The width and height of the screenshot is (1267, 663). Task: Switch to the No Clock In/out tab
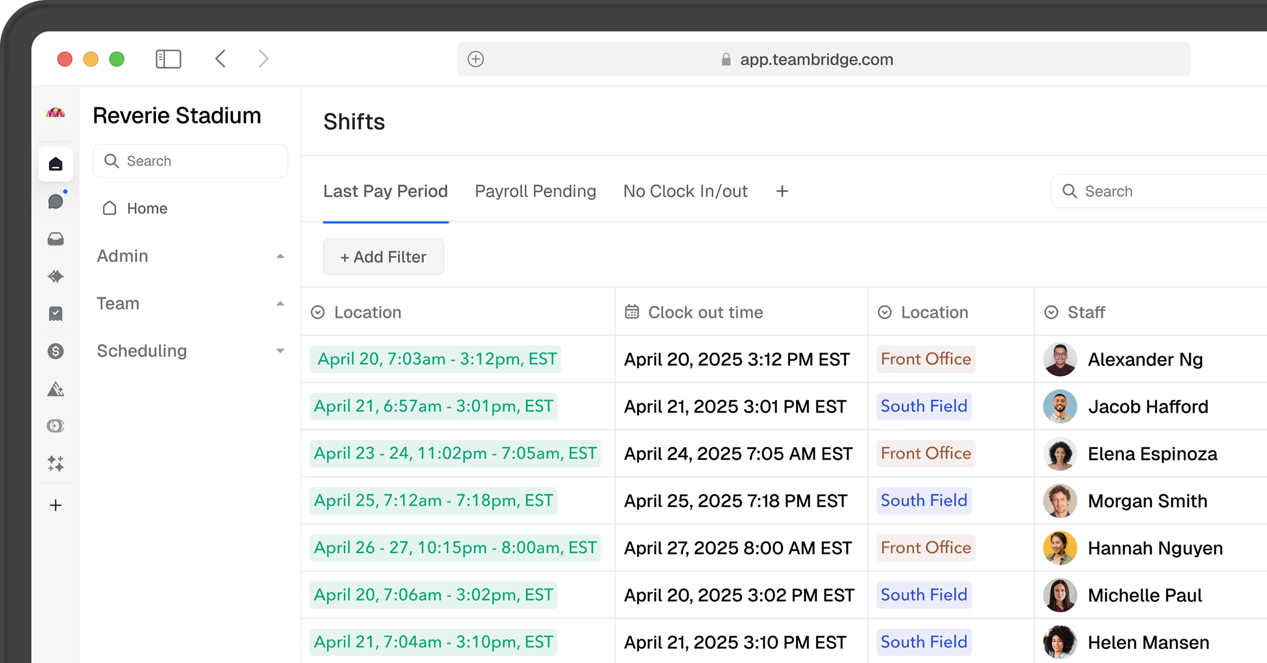(x=685, y=191)
